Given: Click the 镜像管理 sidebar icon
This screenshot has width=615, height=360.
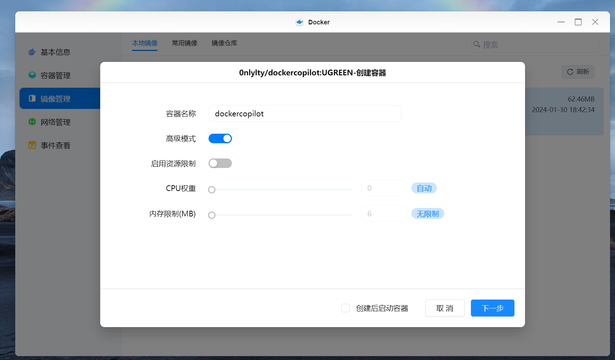Looking at the screenshot, I should click(32, 98).
